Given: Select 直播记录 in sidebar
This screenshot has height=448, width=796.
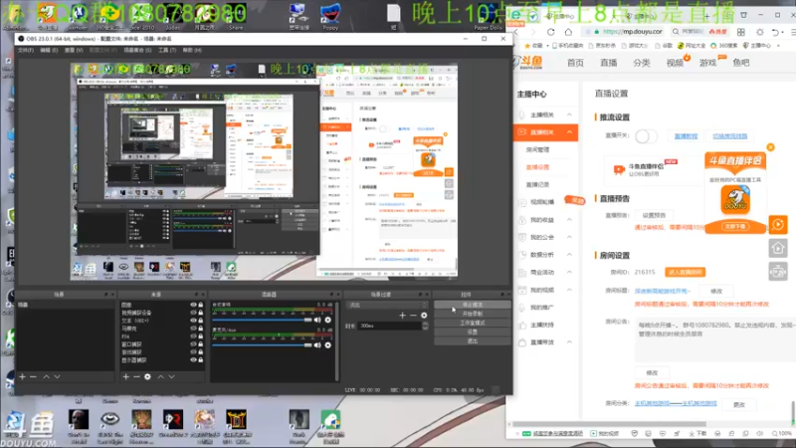Looking at the screenshot, I should click(537, 184).
